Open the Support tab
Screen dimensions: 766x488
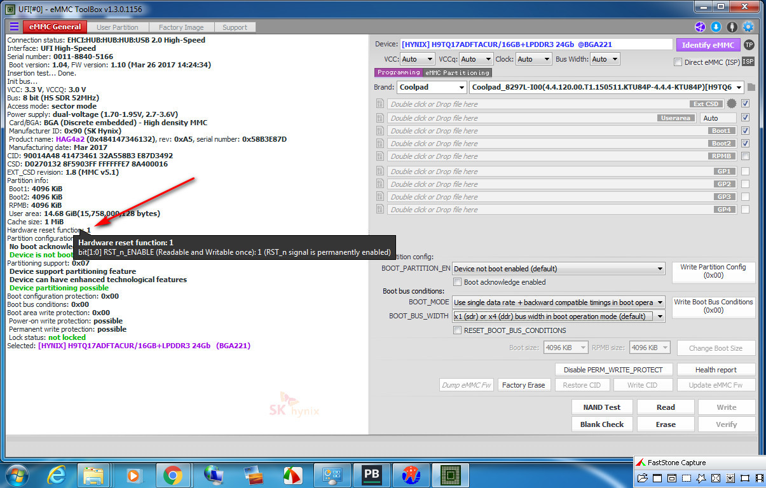click(x=235, y=27)
